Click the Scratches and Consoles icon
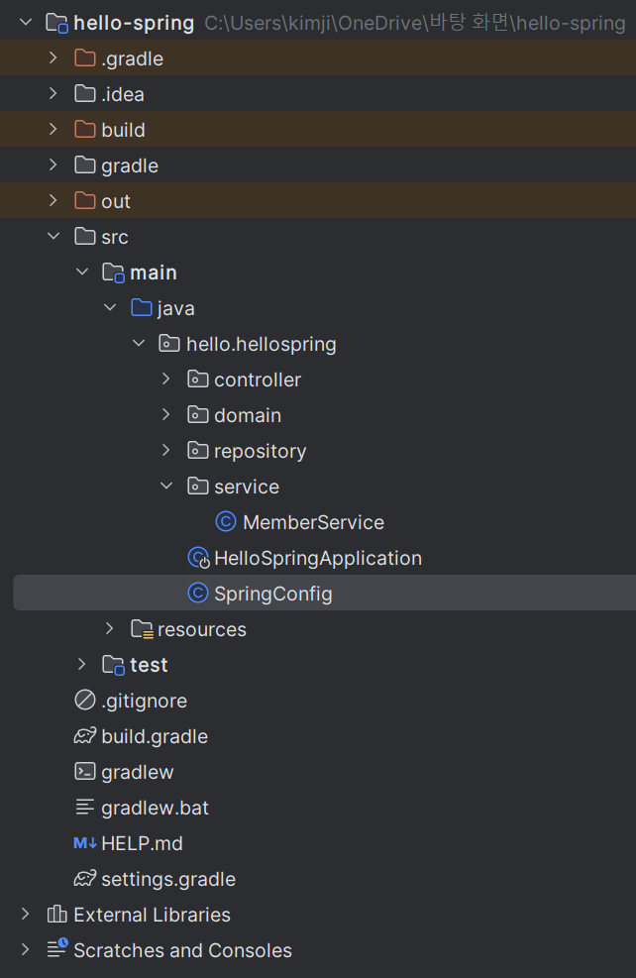 point(57,950)
